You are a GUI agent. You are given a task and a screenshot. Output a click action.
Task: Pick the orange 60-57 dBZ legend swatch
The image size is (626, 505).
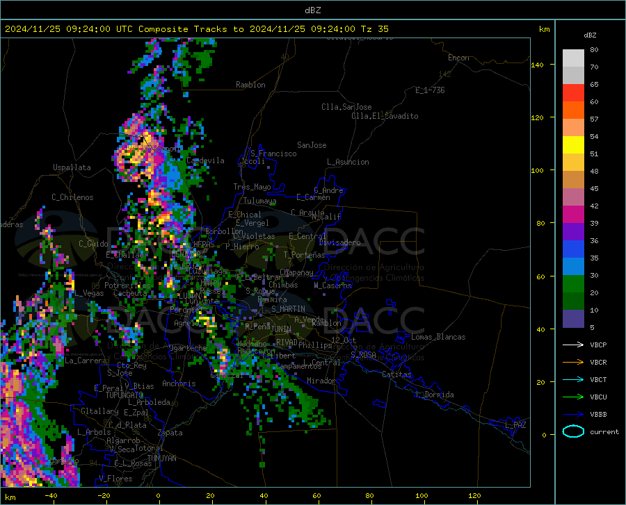(573, 110)
